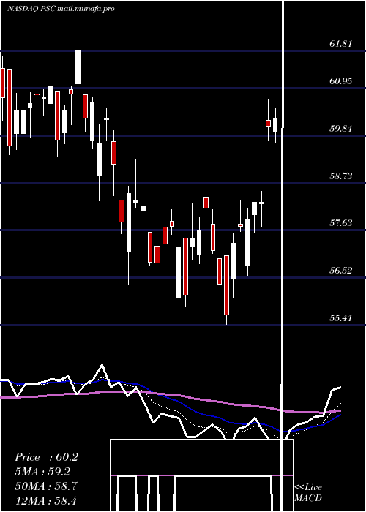Viewport: 366px width, 512px height.
Task: Click the <<Live MACD label
Action: pyautogui.click(x=308, y=492)
